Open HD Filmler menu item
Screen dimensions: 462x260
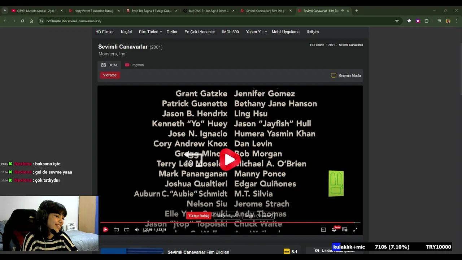click(x=104, y=32)
